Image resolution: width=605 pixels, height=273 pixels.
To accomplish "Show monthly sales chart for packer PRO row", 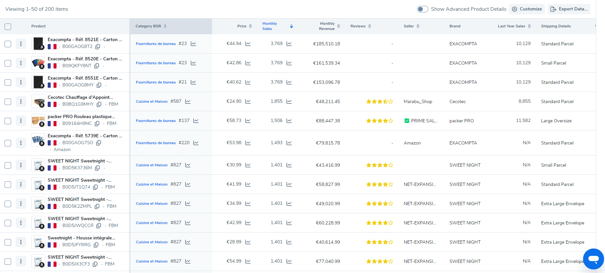I will (x=289, y=121).
